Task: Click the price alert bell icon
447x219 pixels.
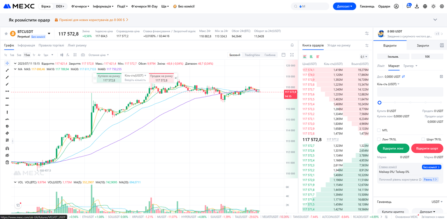Action: pos(292,45)
